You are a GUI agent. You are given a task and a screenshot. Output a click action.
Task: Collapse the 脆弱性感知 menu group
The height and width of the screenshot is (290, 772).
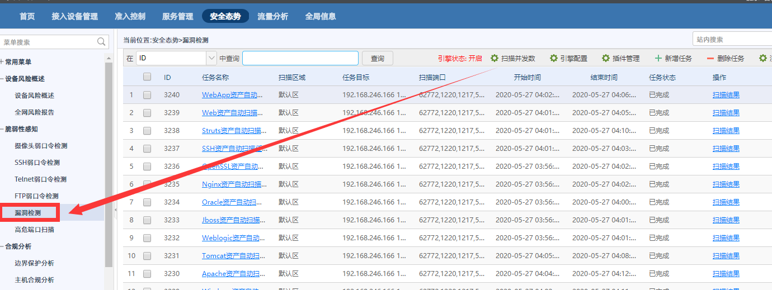coord(3,129)
